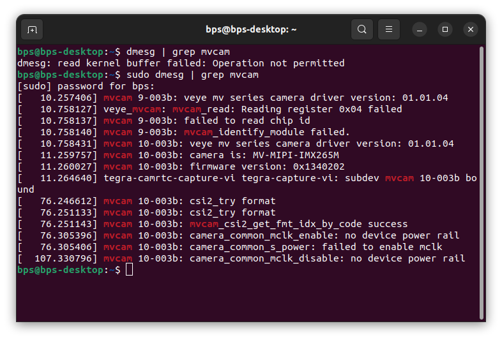Open the hamburger menu in the title bar

(388, 29)
